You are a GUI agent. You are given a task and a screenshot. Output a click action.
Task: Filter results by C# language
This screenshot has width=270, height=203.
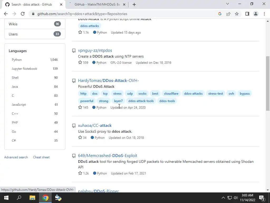[x=35, y=141]
